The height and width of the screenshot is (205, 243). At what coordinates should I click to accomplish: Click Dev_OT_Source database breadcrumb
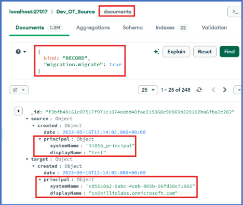click(x=76, y=12)
